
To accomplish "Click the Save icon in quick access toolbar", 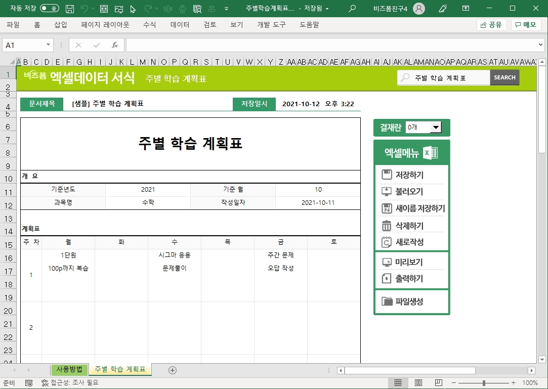I will [70, 9].
